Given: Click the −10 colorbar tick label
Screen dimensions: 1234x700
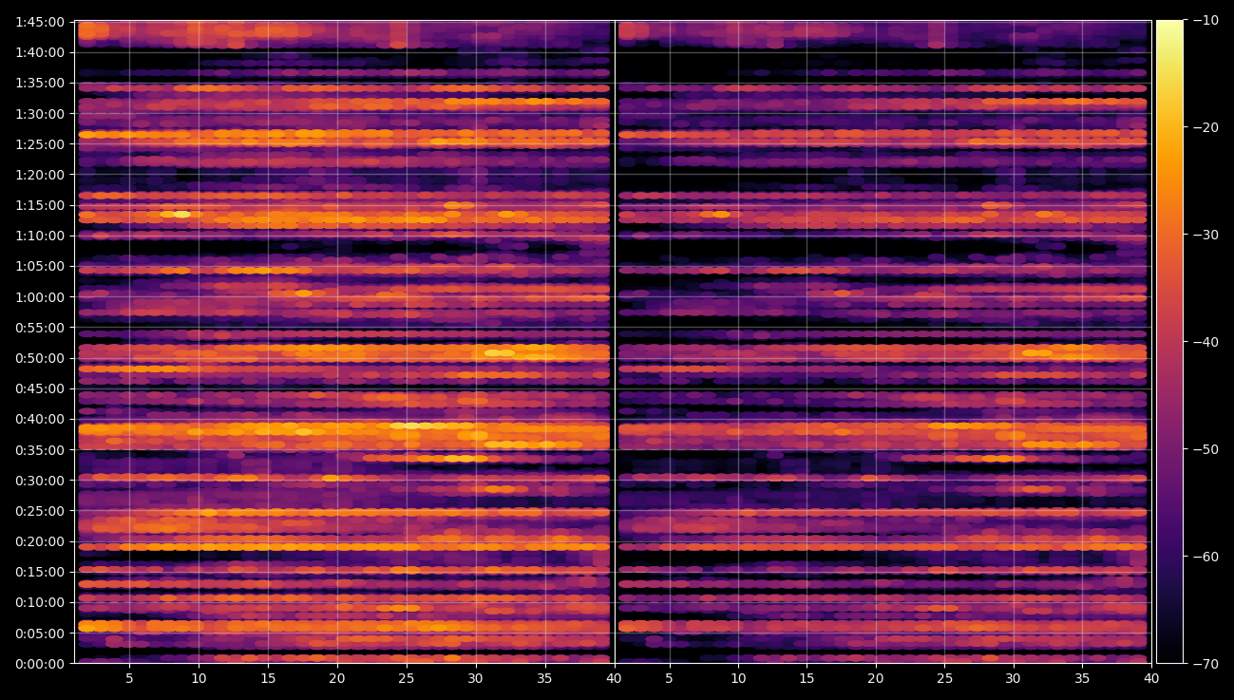Looking at the screenshot, I should pos(1205,20).
